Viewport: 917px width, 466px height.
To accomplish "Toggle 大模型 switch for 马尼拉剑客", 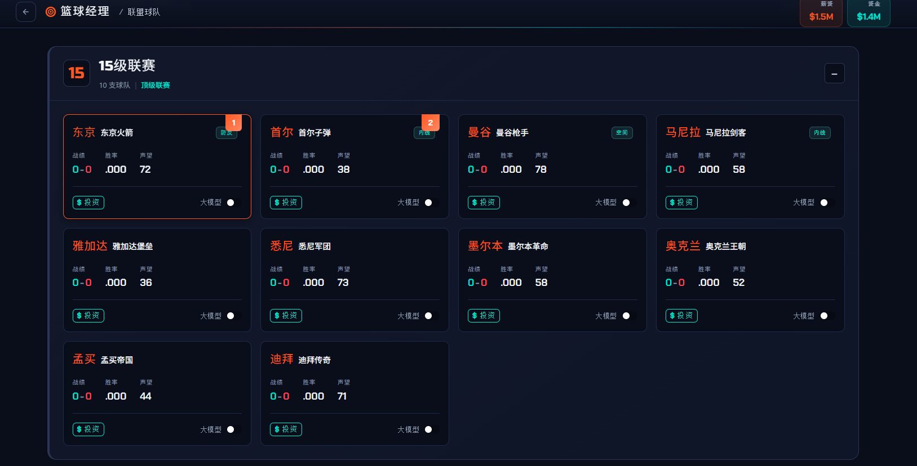I will 827,203.
